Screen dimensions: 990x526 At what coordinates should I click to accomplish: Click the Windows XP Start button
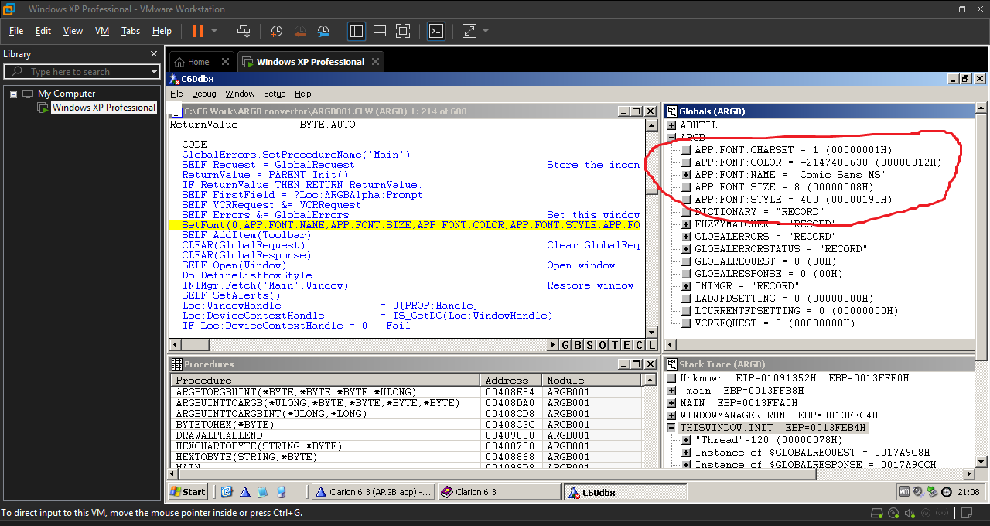[x=187, y=492]
